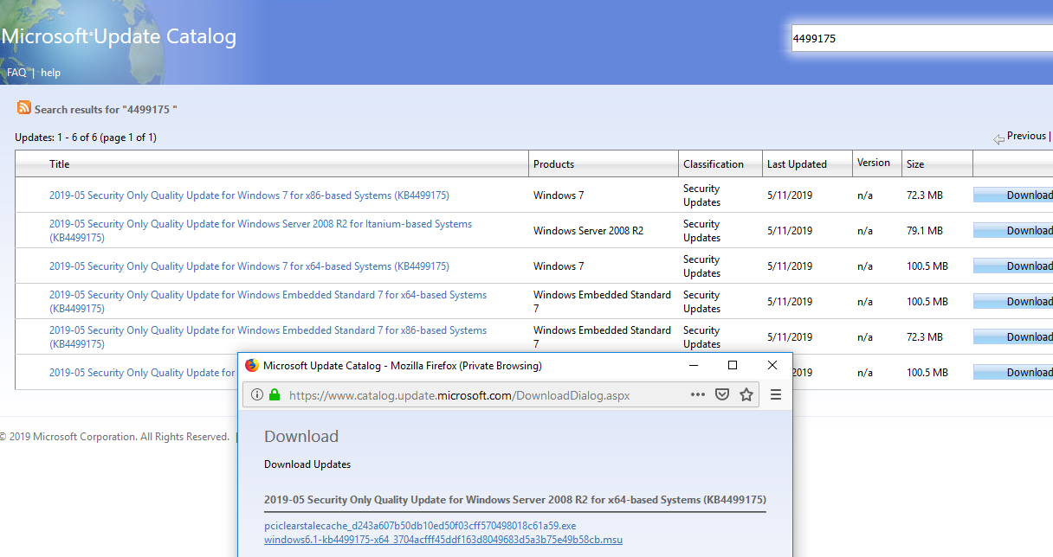
Task: Open the partially hidden sixth update title link
Action: [x=142, y=373]
